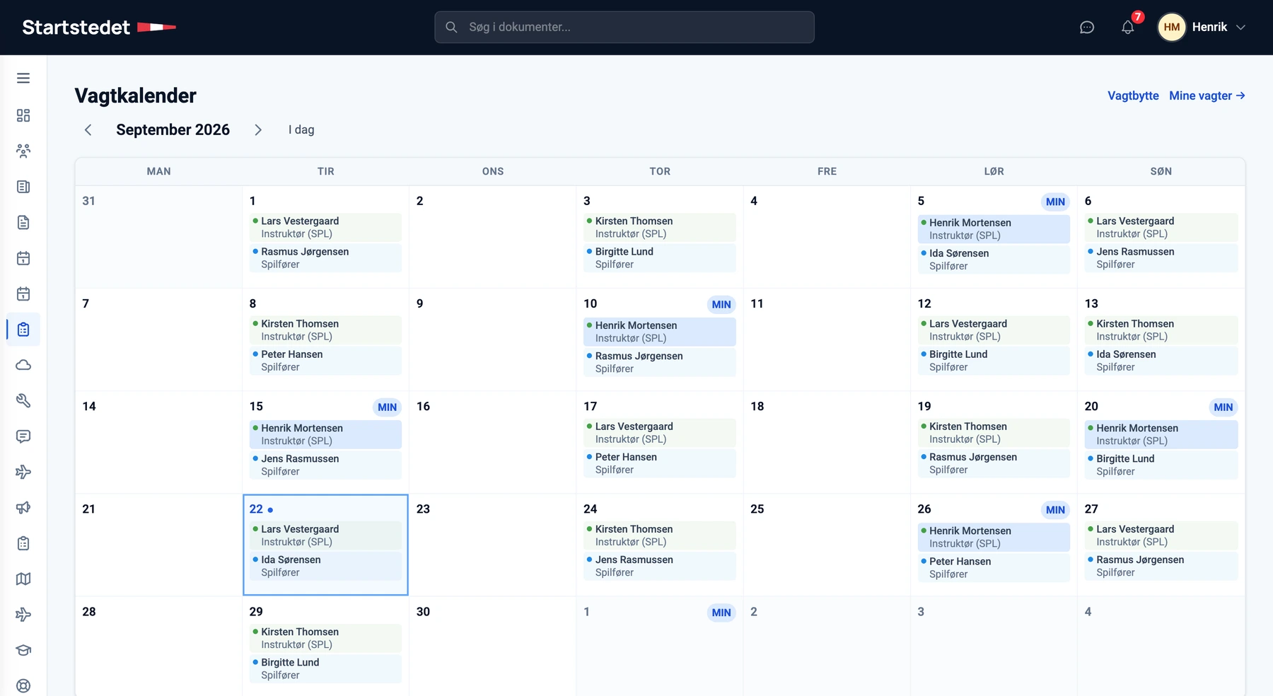Open Lars Vestergaard shift on September 27
The image size is (1273, 696).
(1161, 535)
